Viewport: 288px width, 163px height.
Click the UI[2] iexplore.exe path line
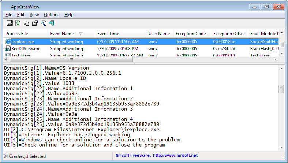[x=82, y=130]
